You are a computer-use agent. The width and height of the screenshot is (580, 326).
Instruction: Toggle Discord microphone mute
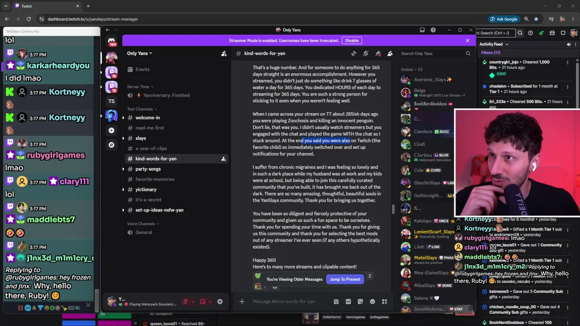coord(185,302)
